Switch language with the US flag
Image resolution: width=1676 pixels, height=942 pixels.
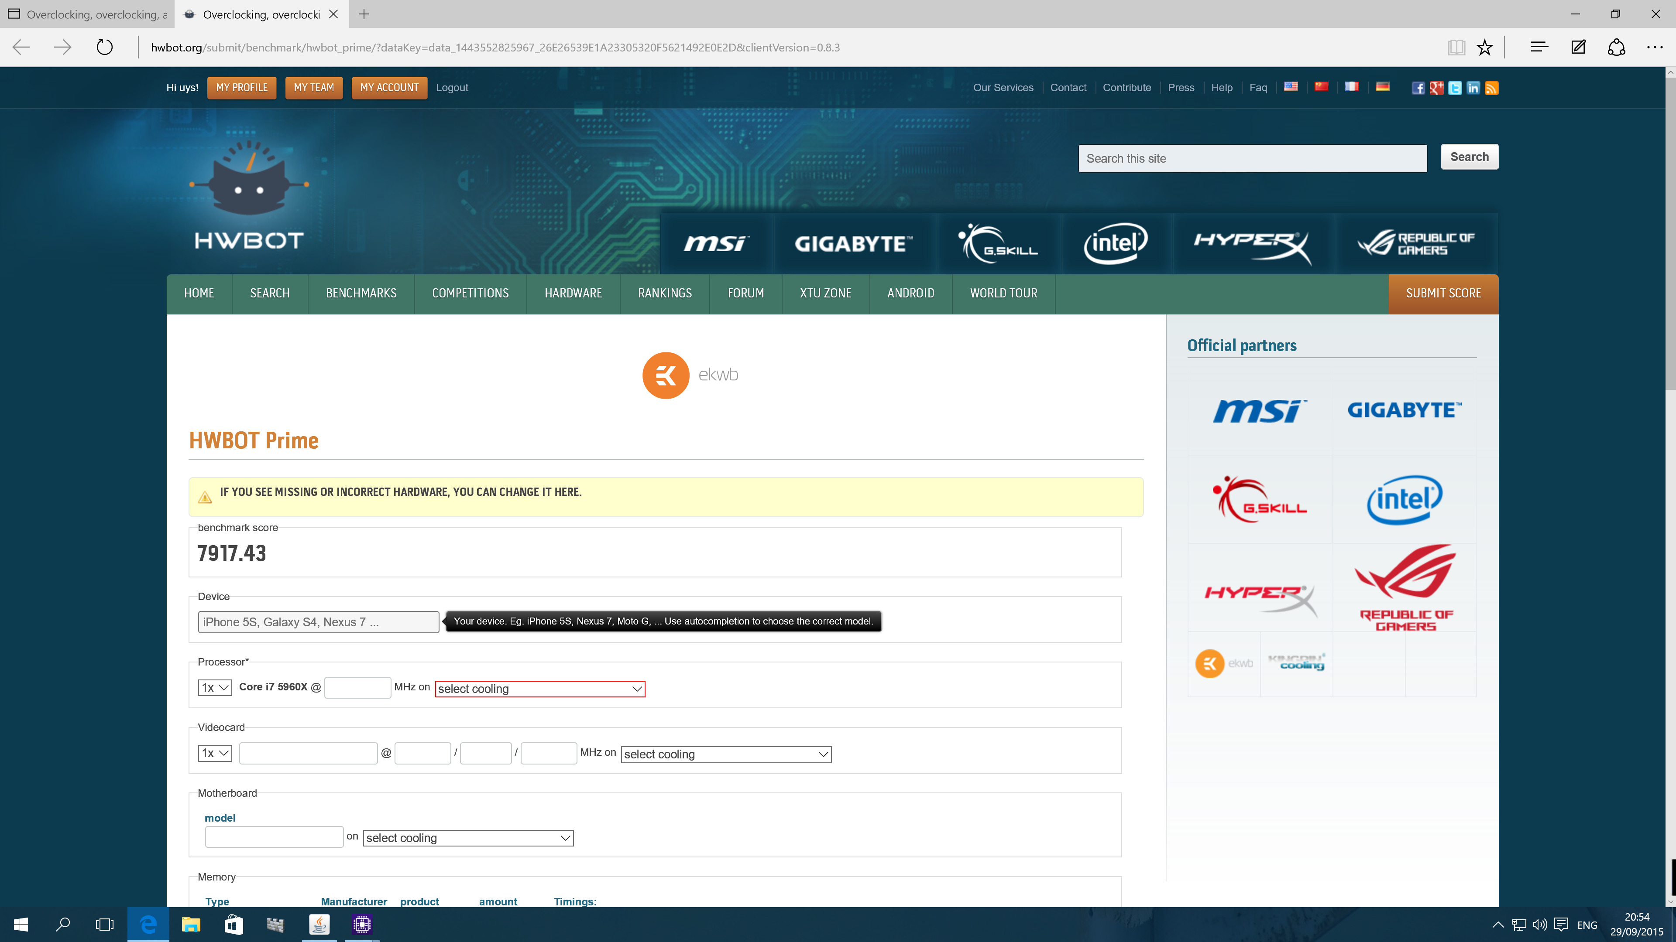click(1291, 86)
